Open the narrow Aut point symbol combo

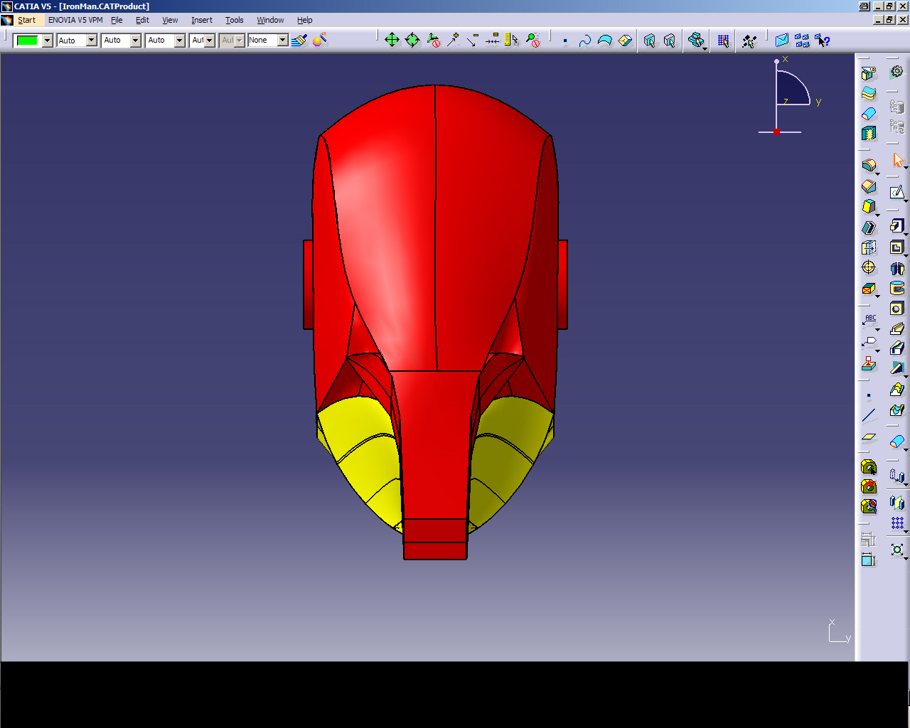click(203, 41)
